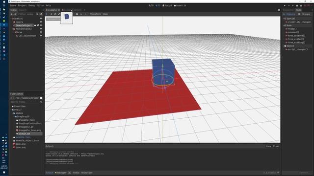Open the Project menu

[22, 5]
